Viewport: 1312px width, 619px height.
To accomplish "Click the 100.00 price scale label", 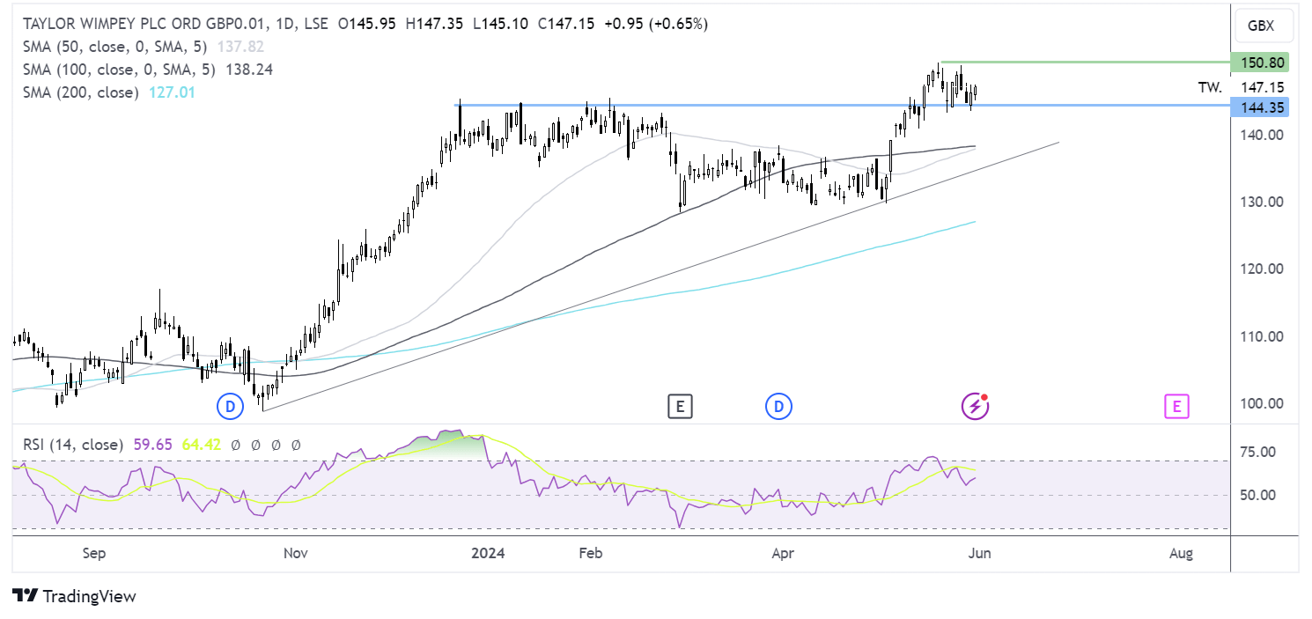I will (1263, 403).
